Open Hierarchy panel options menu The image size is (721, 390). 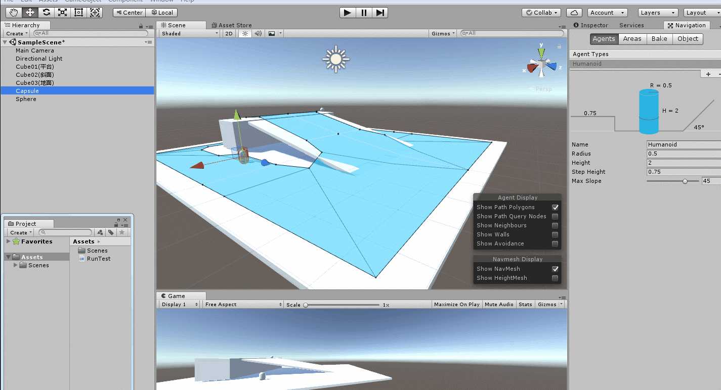pyautogui.click(x=149, y=26)
